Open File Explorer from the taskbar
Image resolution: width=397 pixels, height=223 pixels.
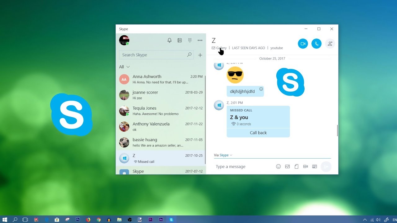(119, 220)
